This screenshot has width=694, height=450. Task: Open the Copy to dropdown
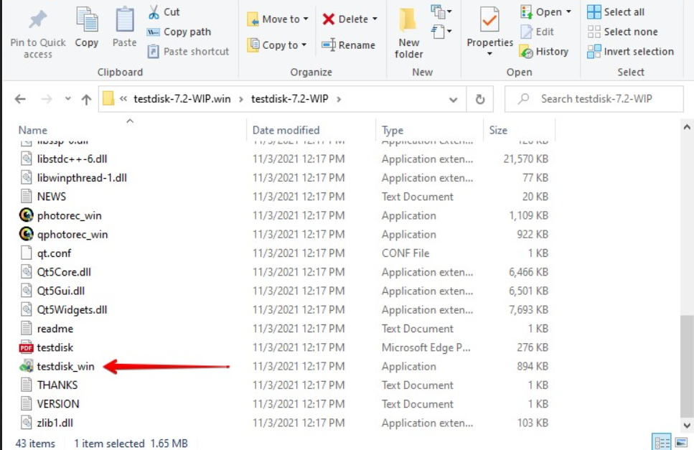[276, 44]
